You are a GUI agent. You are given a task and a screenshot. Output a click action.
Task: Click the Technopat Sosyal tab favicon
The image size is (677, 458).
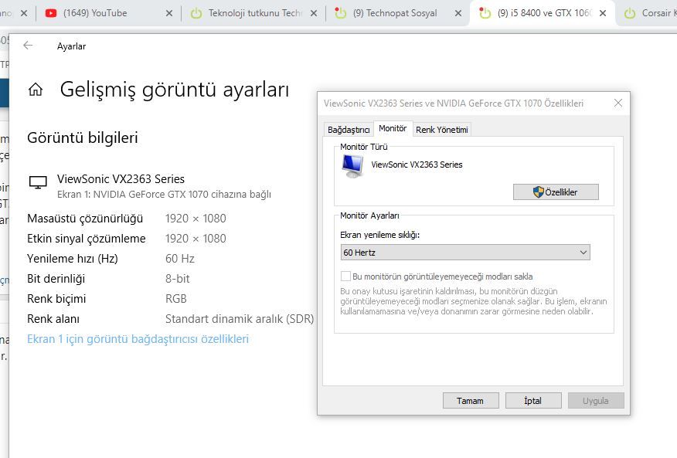[x=341, y=13]
